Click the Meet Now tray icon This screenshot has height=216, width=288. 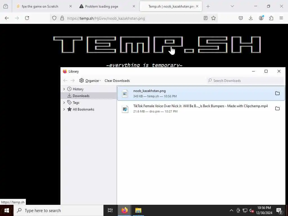238,210
